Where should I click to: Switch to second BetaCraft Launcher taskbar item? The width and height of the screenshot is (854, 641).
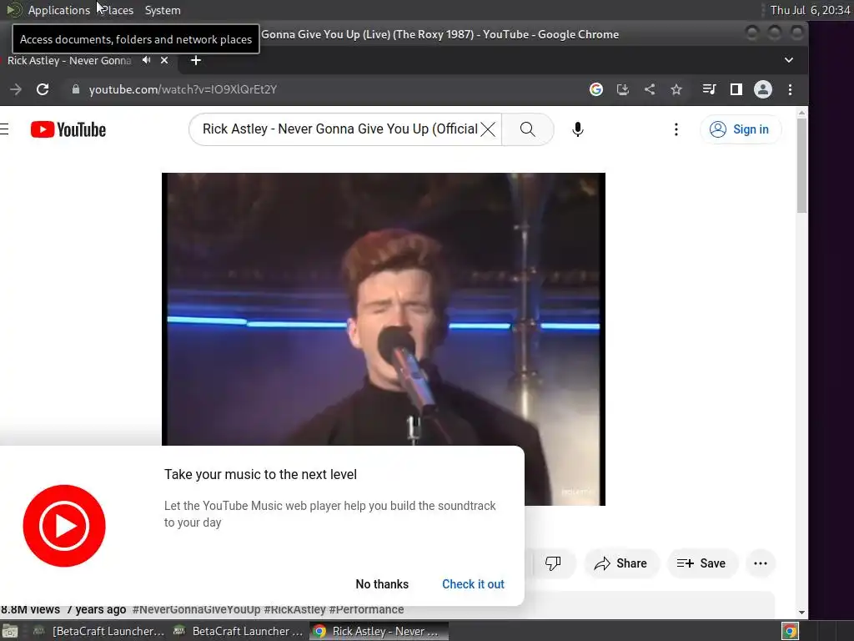click(x=238, y=631)
